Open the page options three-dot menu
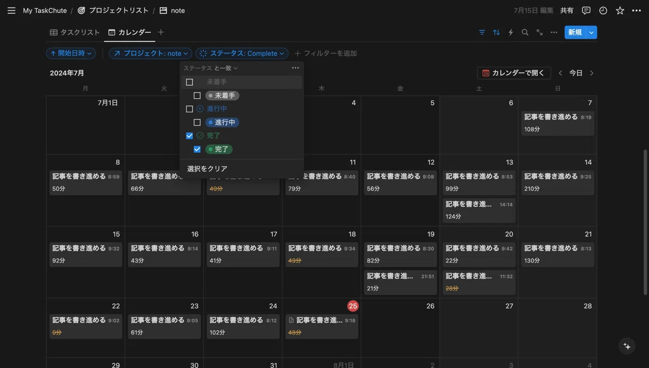The width and height of the screenshot is (649, 368). pyautogui.click(x=637, y=10)
